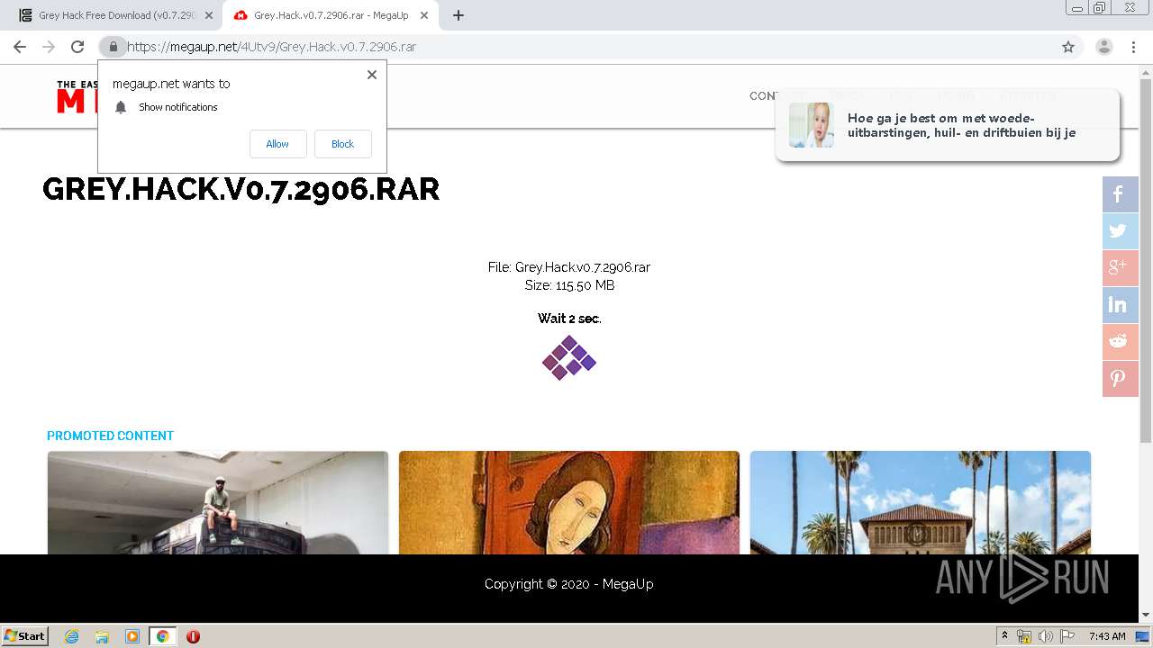Click the network tray icon
This screenshot has height=648, width=1153.
pyautogui.click(x=1024, y=636)
